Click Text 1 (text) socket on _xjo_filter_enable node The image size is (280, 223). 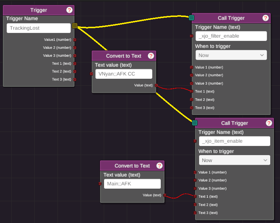pyautogui.click(x=191, y=91)
